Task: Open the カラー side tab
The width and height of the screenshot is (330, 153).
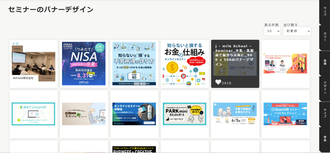Action: click(325, 37)
